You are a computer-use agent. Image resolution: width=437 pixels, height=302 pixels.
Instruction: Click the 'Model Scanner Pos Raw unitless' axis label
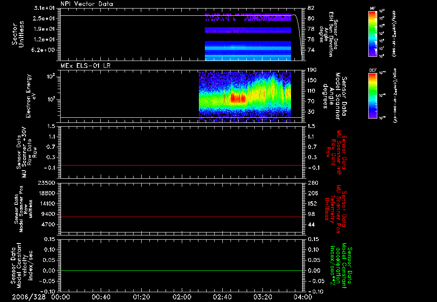pos(23,209)
